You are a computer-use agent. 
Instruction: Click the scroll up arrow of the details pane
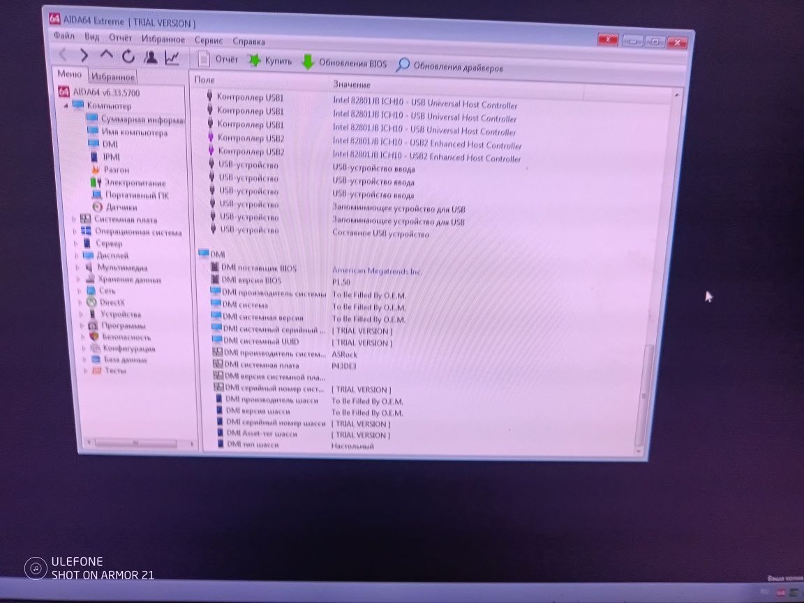[x=676, y=95]
